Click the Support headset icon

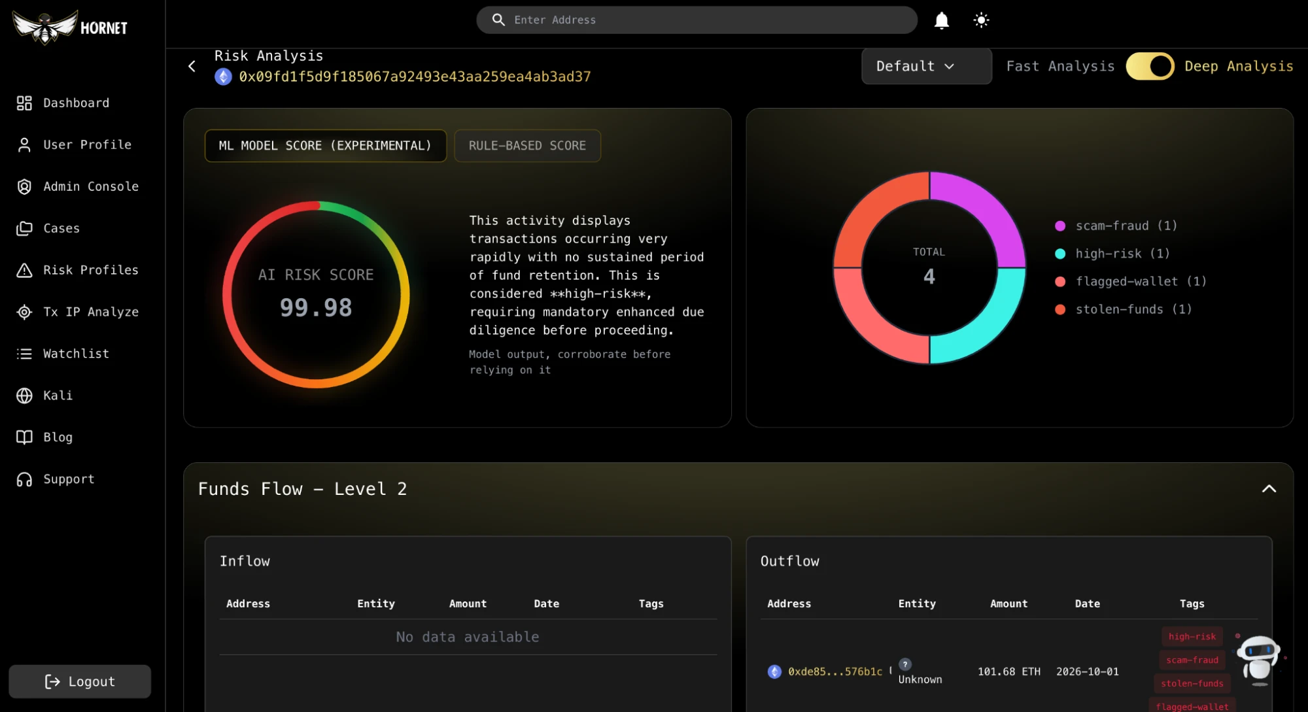pos(24,479)
